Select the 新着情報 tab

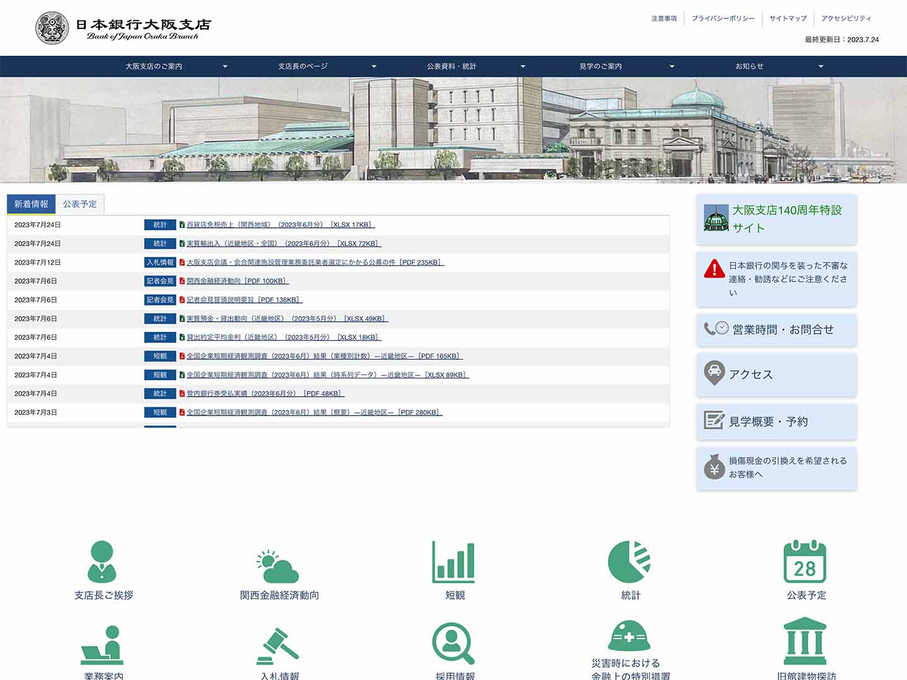[31, 204]
